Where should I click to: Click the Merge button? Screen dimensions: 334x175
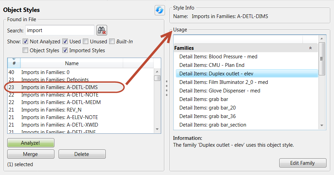[x=31, y=154]
